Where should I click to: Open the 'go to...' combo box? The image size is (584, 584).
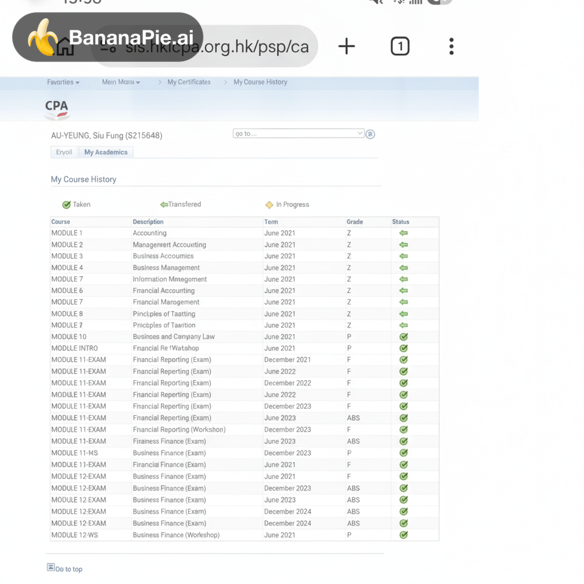pos(298,133)
